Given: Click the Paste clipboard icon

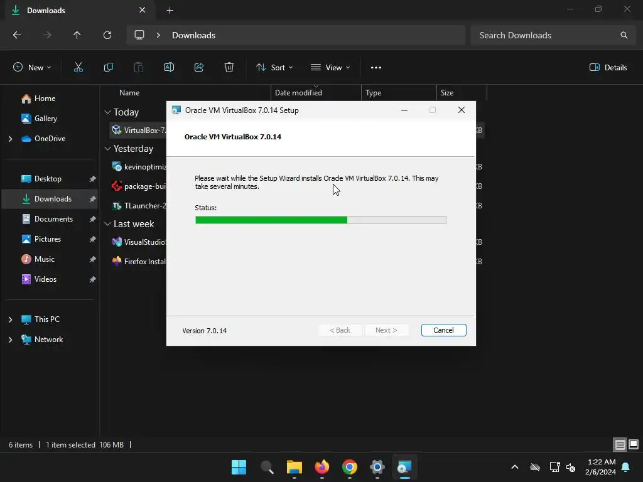Looking at the screenshot, I should 139,68.
